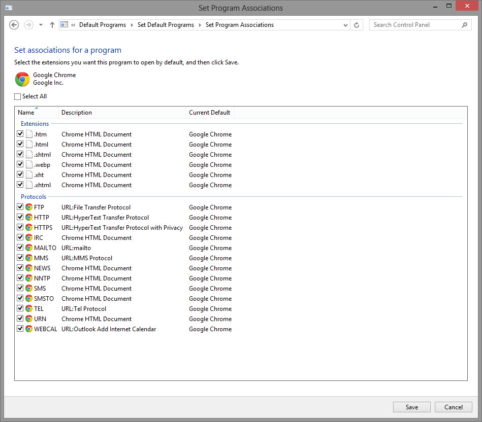Click the Forward navigation arrow
482x422 pixels.
(28, 25)
